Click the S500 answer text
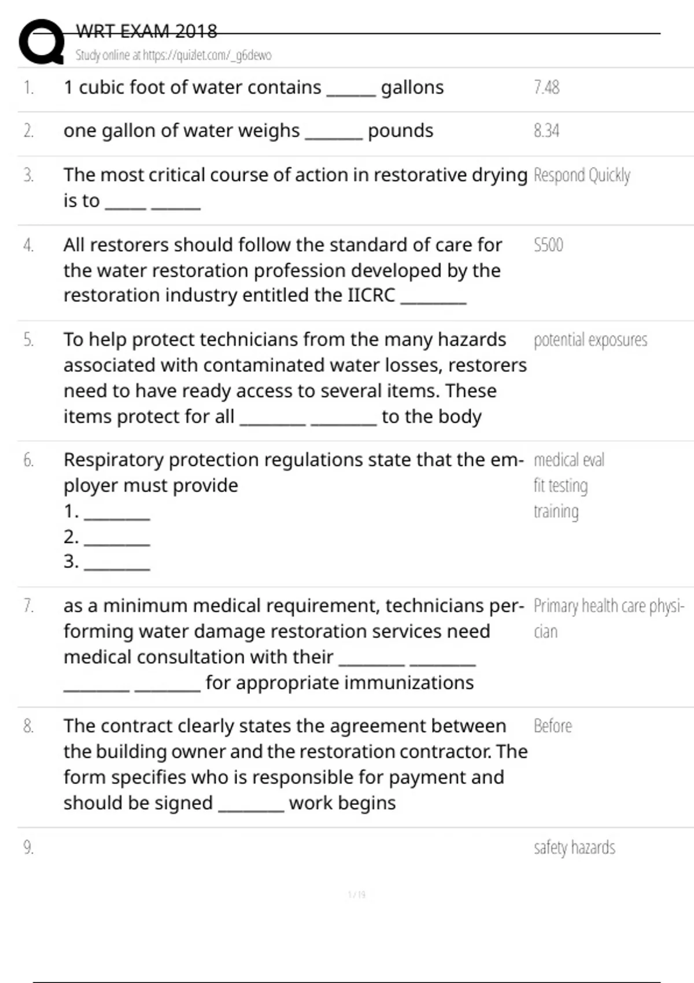 [x=548, y=245]
